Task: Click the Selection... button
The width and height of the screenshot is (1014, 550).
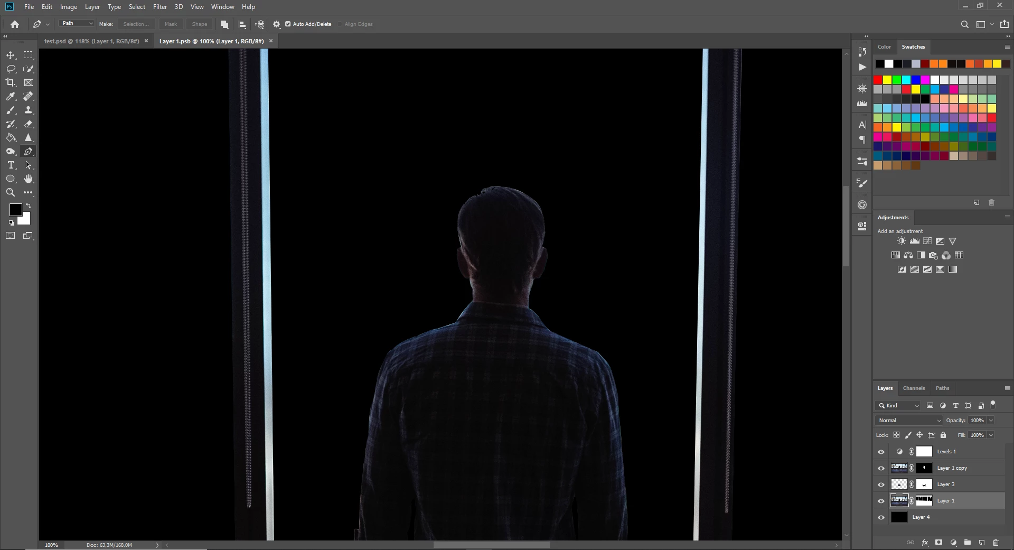Action: click(x=136, y=24)
